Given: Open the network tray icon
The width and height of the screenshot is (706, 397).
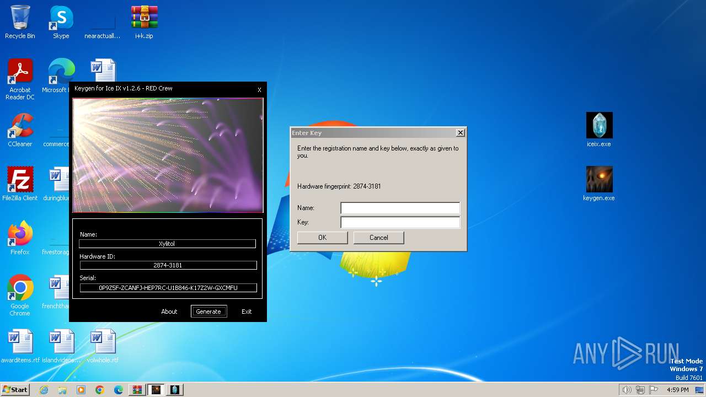Looking at the screenshot, I should tap(640, 390).
